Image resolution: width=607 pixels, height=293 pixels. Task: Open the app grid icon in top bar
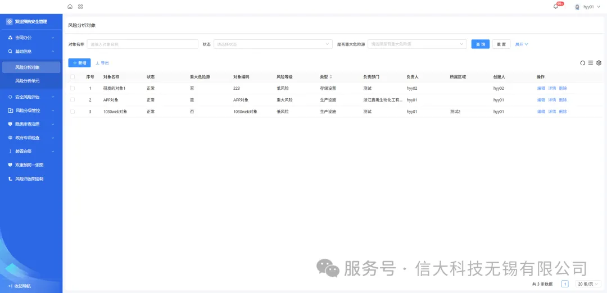[x=80, y=7]
